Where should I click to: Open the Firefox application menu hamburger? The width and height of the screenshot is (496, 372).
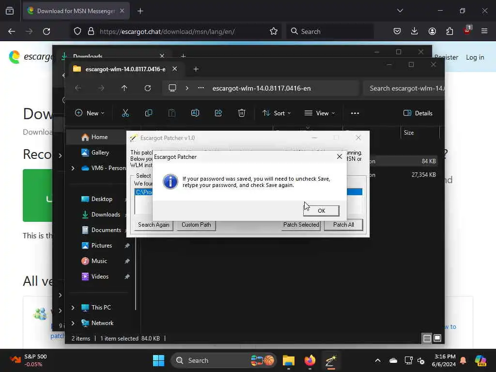click(x=484, y=31)
